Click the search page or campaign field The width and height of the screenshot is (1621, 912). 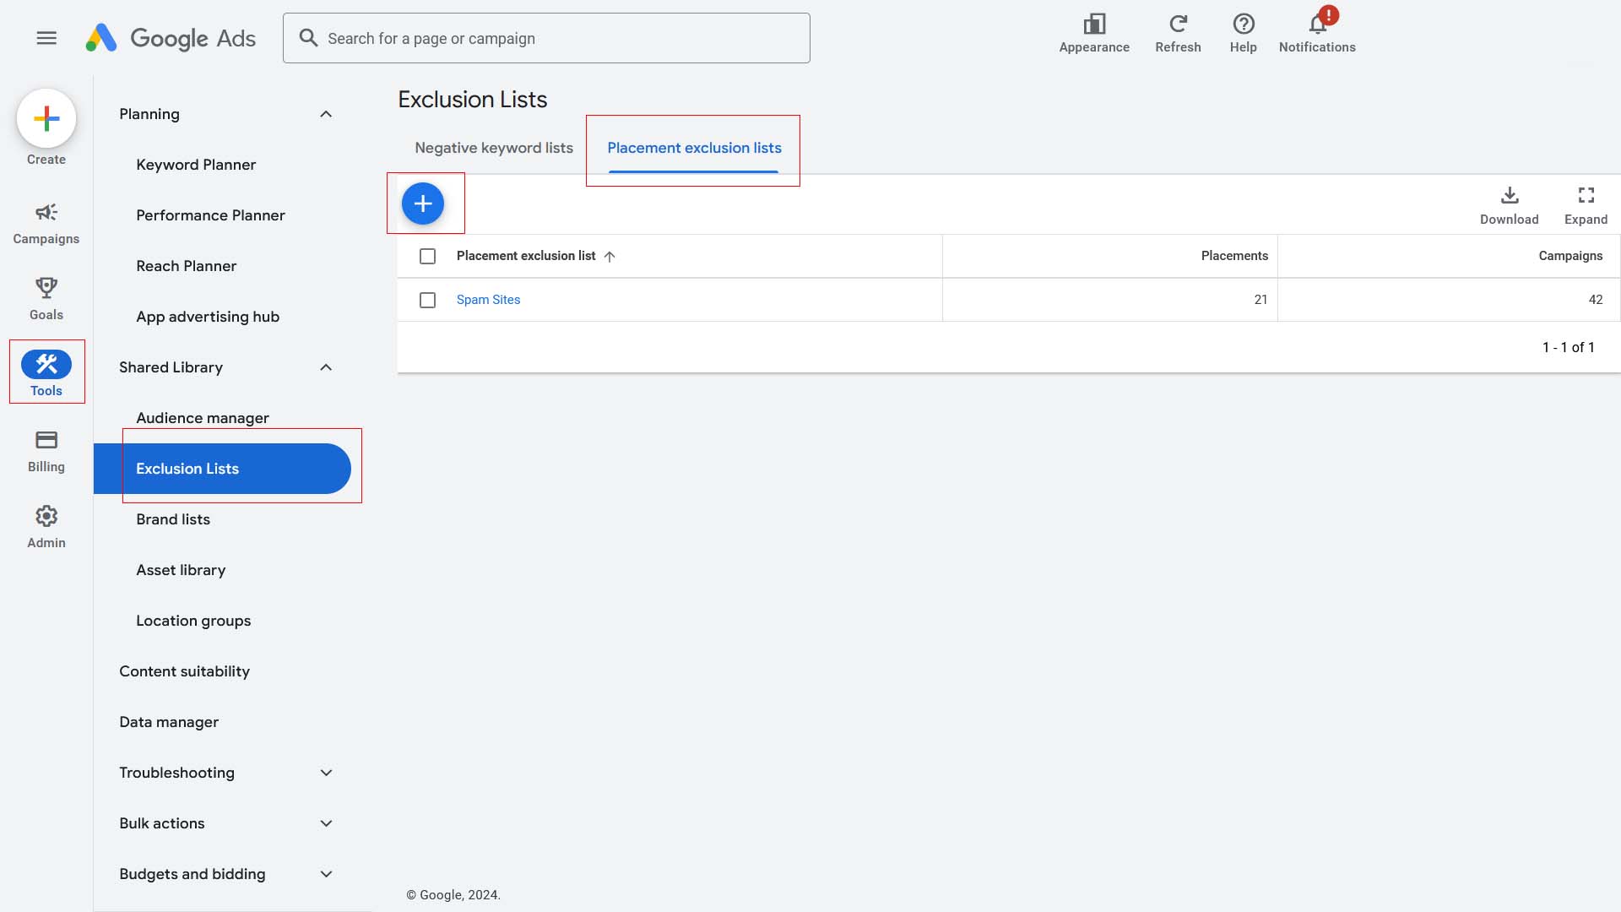pyautogui.click(x=546, y=38)
